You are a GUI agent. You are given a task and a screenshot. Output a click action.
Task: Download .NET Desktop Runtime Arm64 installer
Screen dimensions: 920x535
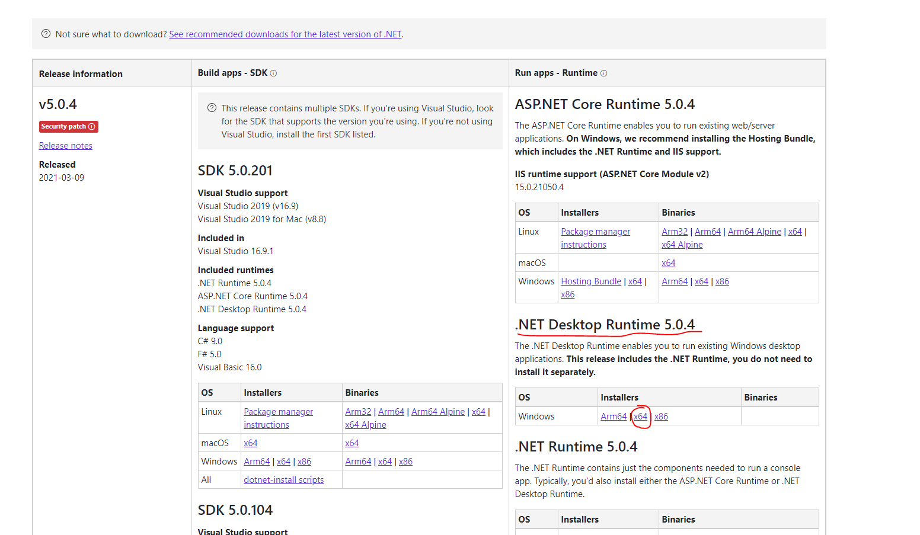coord(614,417)
